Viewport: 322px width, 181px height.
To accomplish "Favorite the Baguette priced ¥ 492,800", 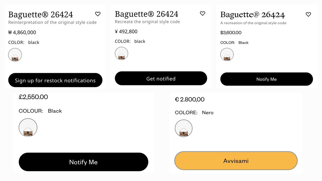I will [x=203, y=13].
